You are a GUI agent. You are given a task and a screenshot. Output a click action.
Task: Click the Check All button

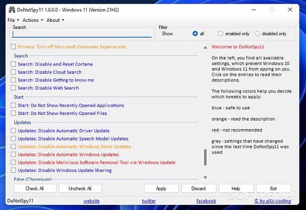coord(35,189)
